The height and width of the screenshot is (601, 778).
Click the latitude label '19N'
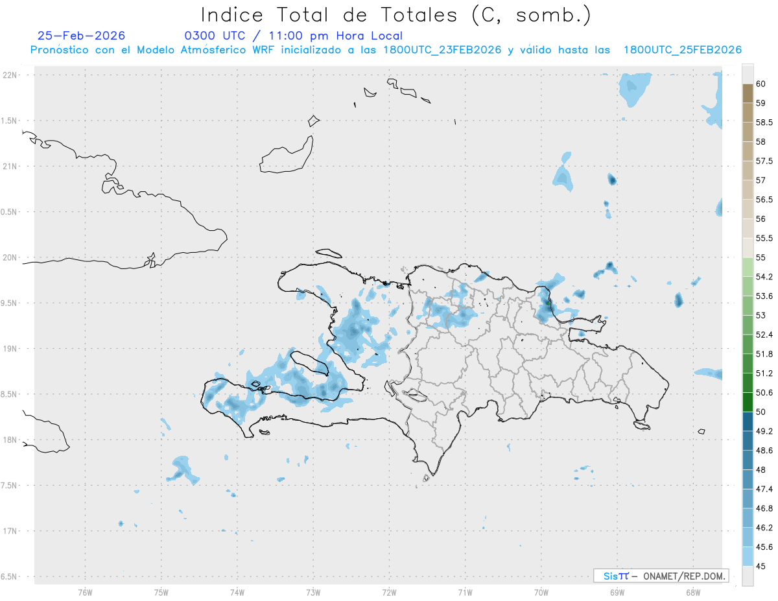tap(11, 348)
